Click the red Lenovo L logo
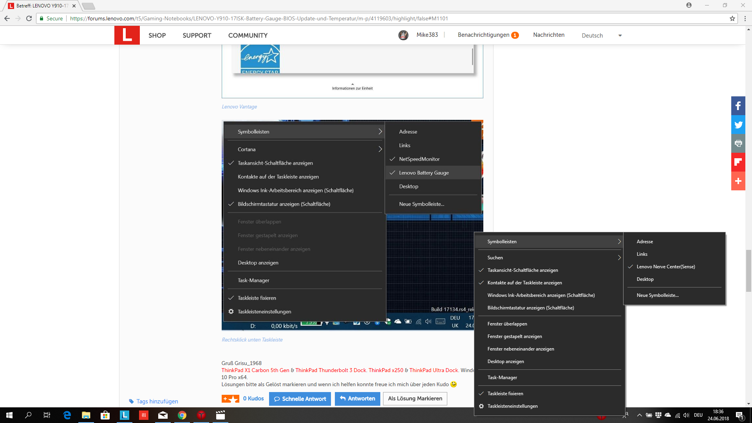Image resolution: width=752 pixels, height=423 pixels. point(127,35)
